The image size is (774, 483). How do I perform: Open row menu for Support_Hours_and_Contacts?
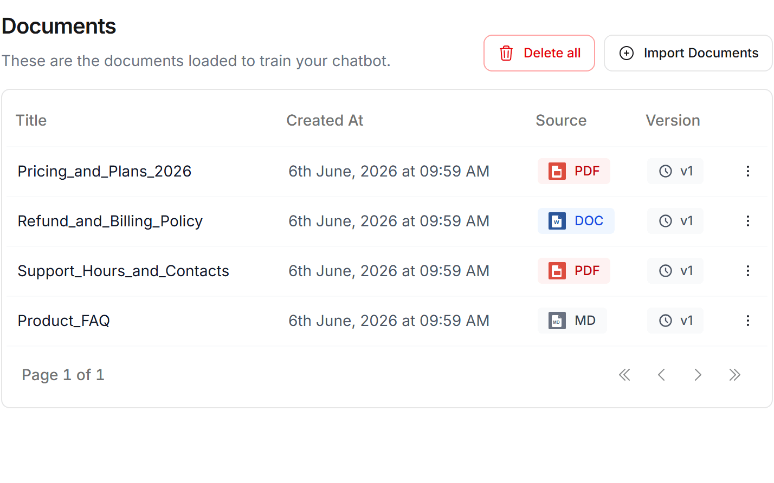tap(748, 271)
